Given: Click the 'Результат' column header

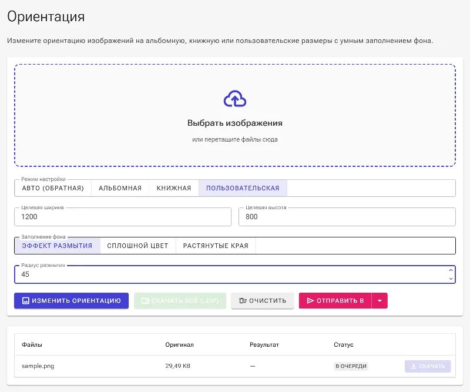Looking at the screenshot, I should 264,344.
